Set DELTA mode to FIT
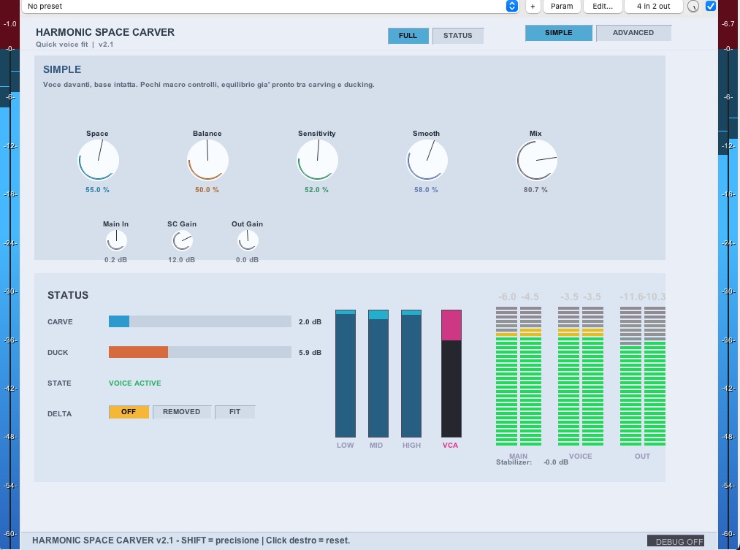Screen dimensions: 740x550 235,412
